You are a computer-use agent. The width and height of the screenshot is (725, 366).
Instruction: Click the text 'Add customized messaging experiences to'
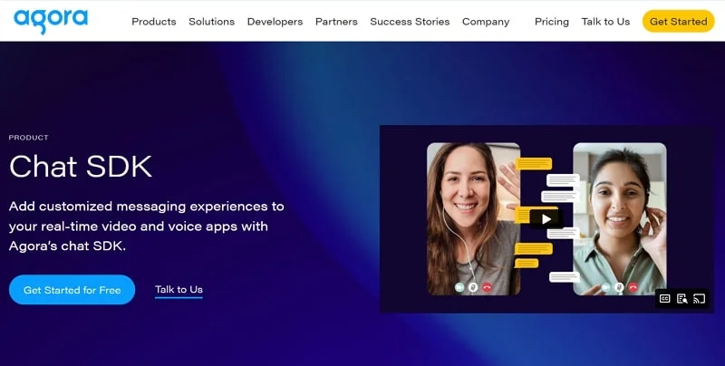[147, 207]
